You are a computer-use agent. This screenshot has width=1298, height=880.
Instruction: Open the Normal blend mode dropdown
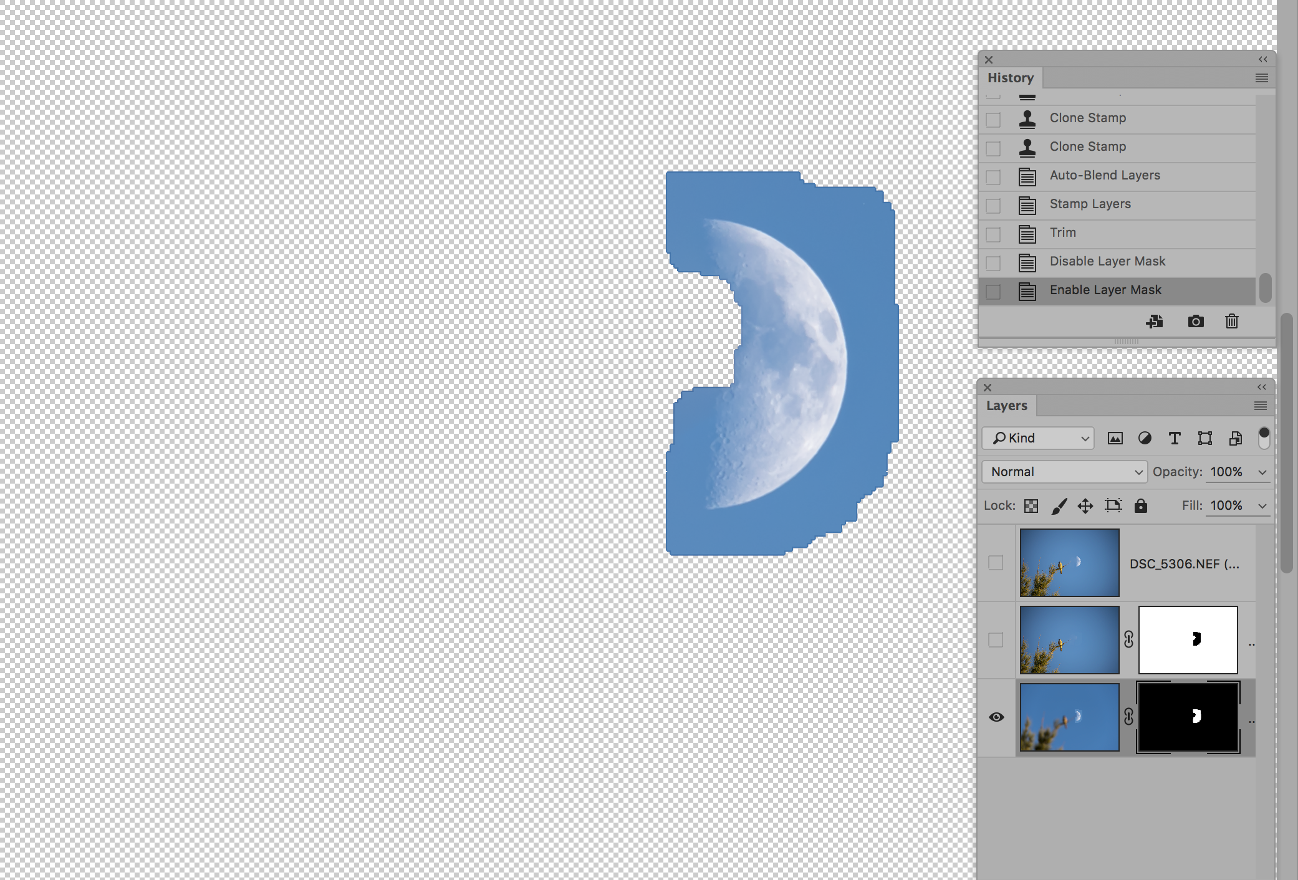[x=1064, y=472]
